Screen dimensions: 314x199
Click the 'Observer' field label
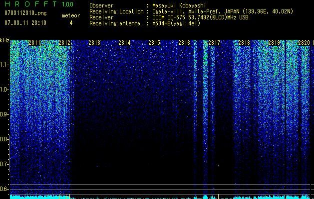tap(101, 5)
